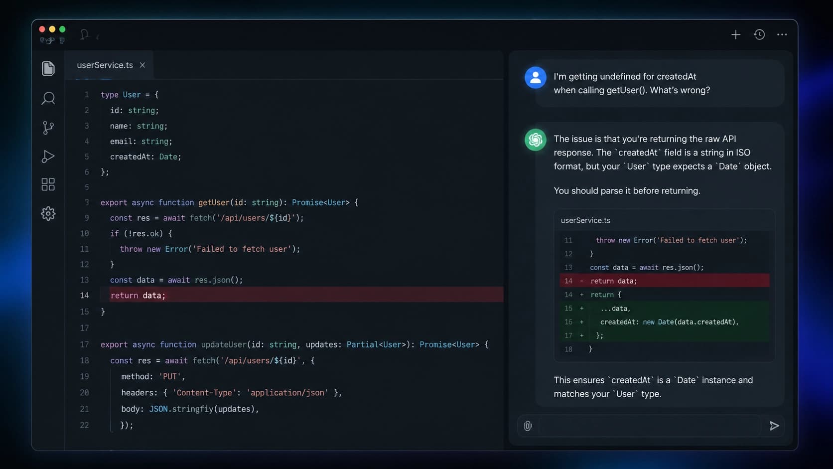Open the Extensions grid icon
833x469 pixels.
(x=48, y=184)
